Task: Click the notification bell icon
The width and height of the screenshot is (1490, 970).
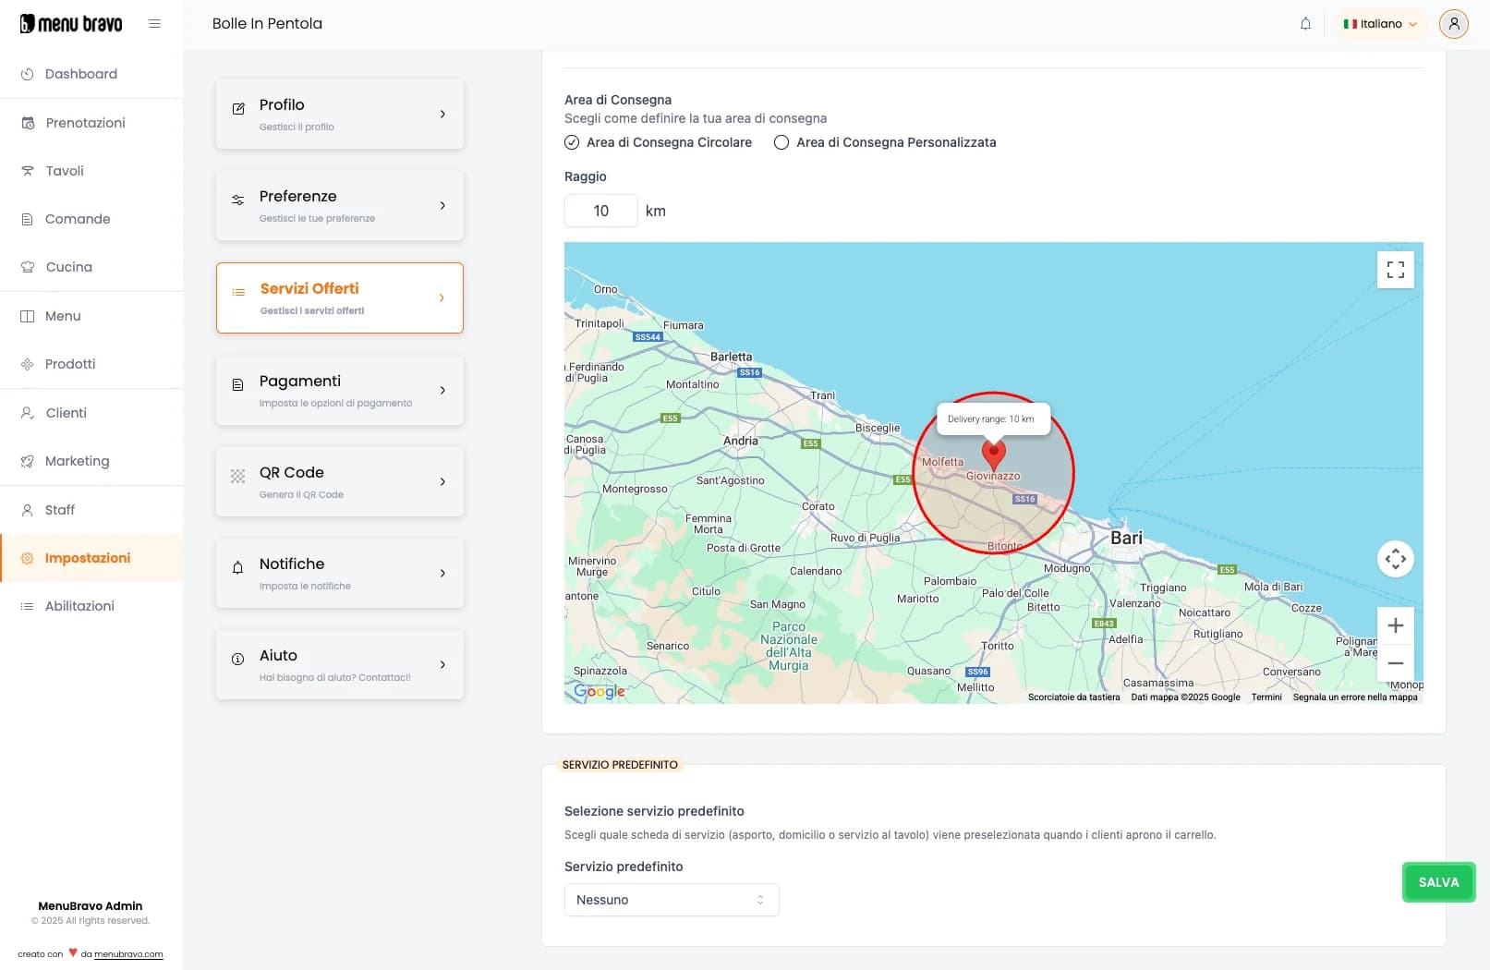Action: 1305,24
